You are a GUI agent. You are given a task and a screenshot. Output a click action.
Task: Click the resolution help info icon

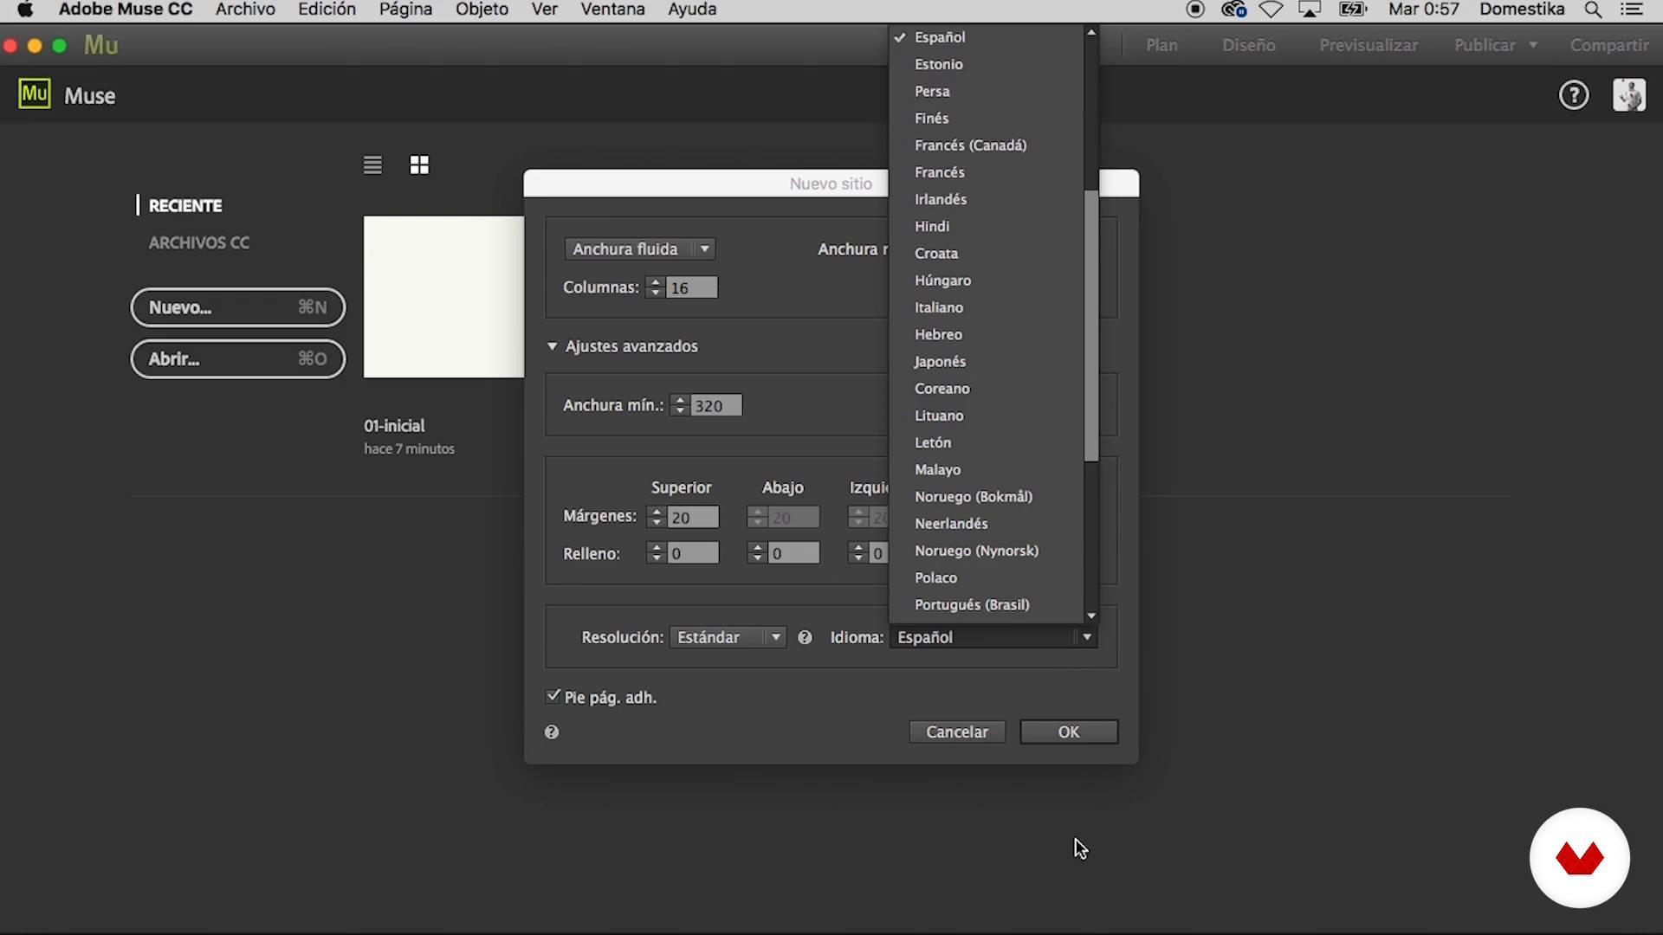click(805, 637)
